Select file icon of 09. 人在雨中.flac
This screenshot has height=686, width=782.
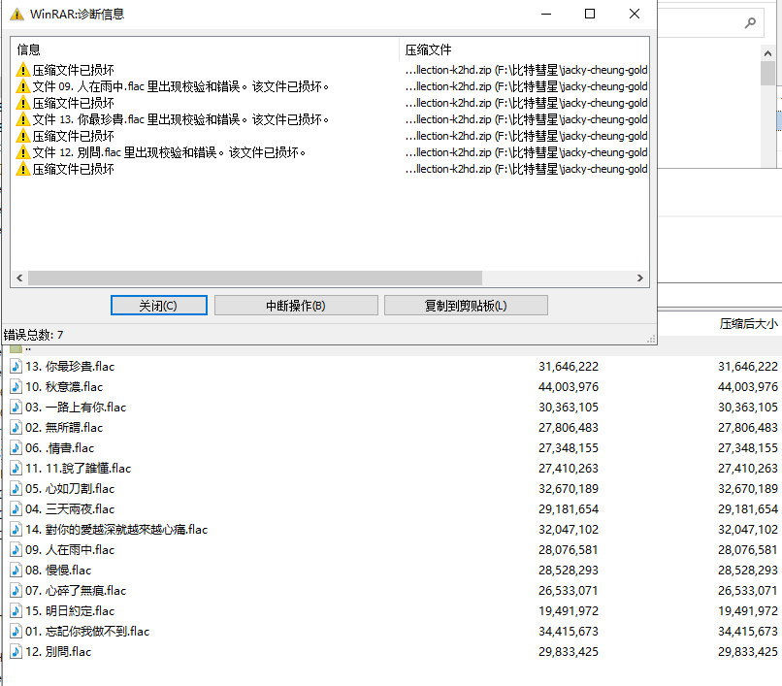pos(16,550)
